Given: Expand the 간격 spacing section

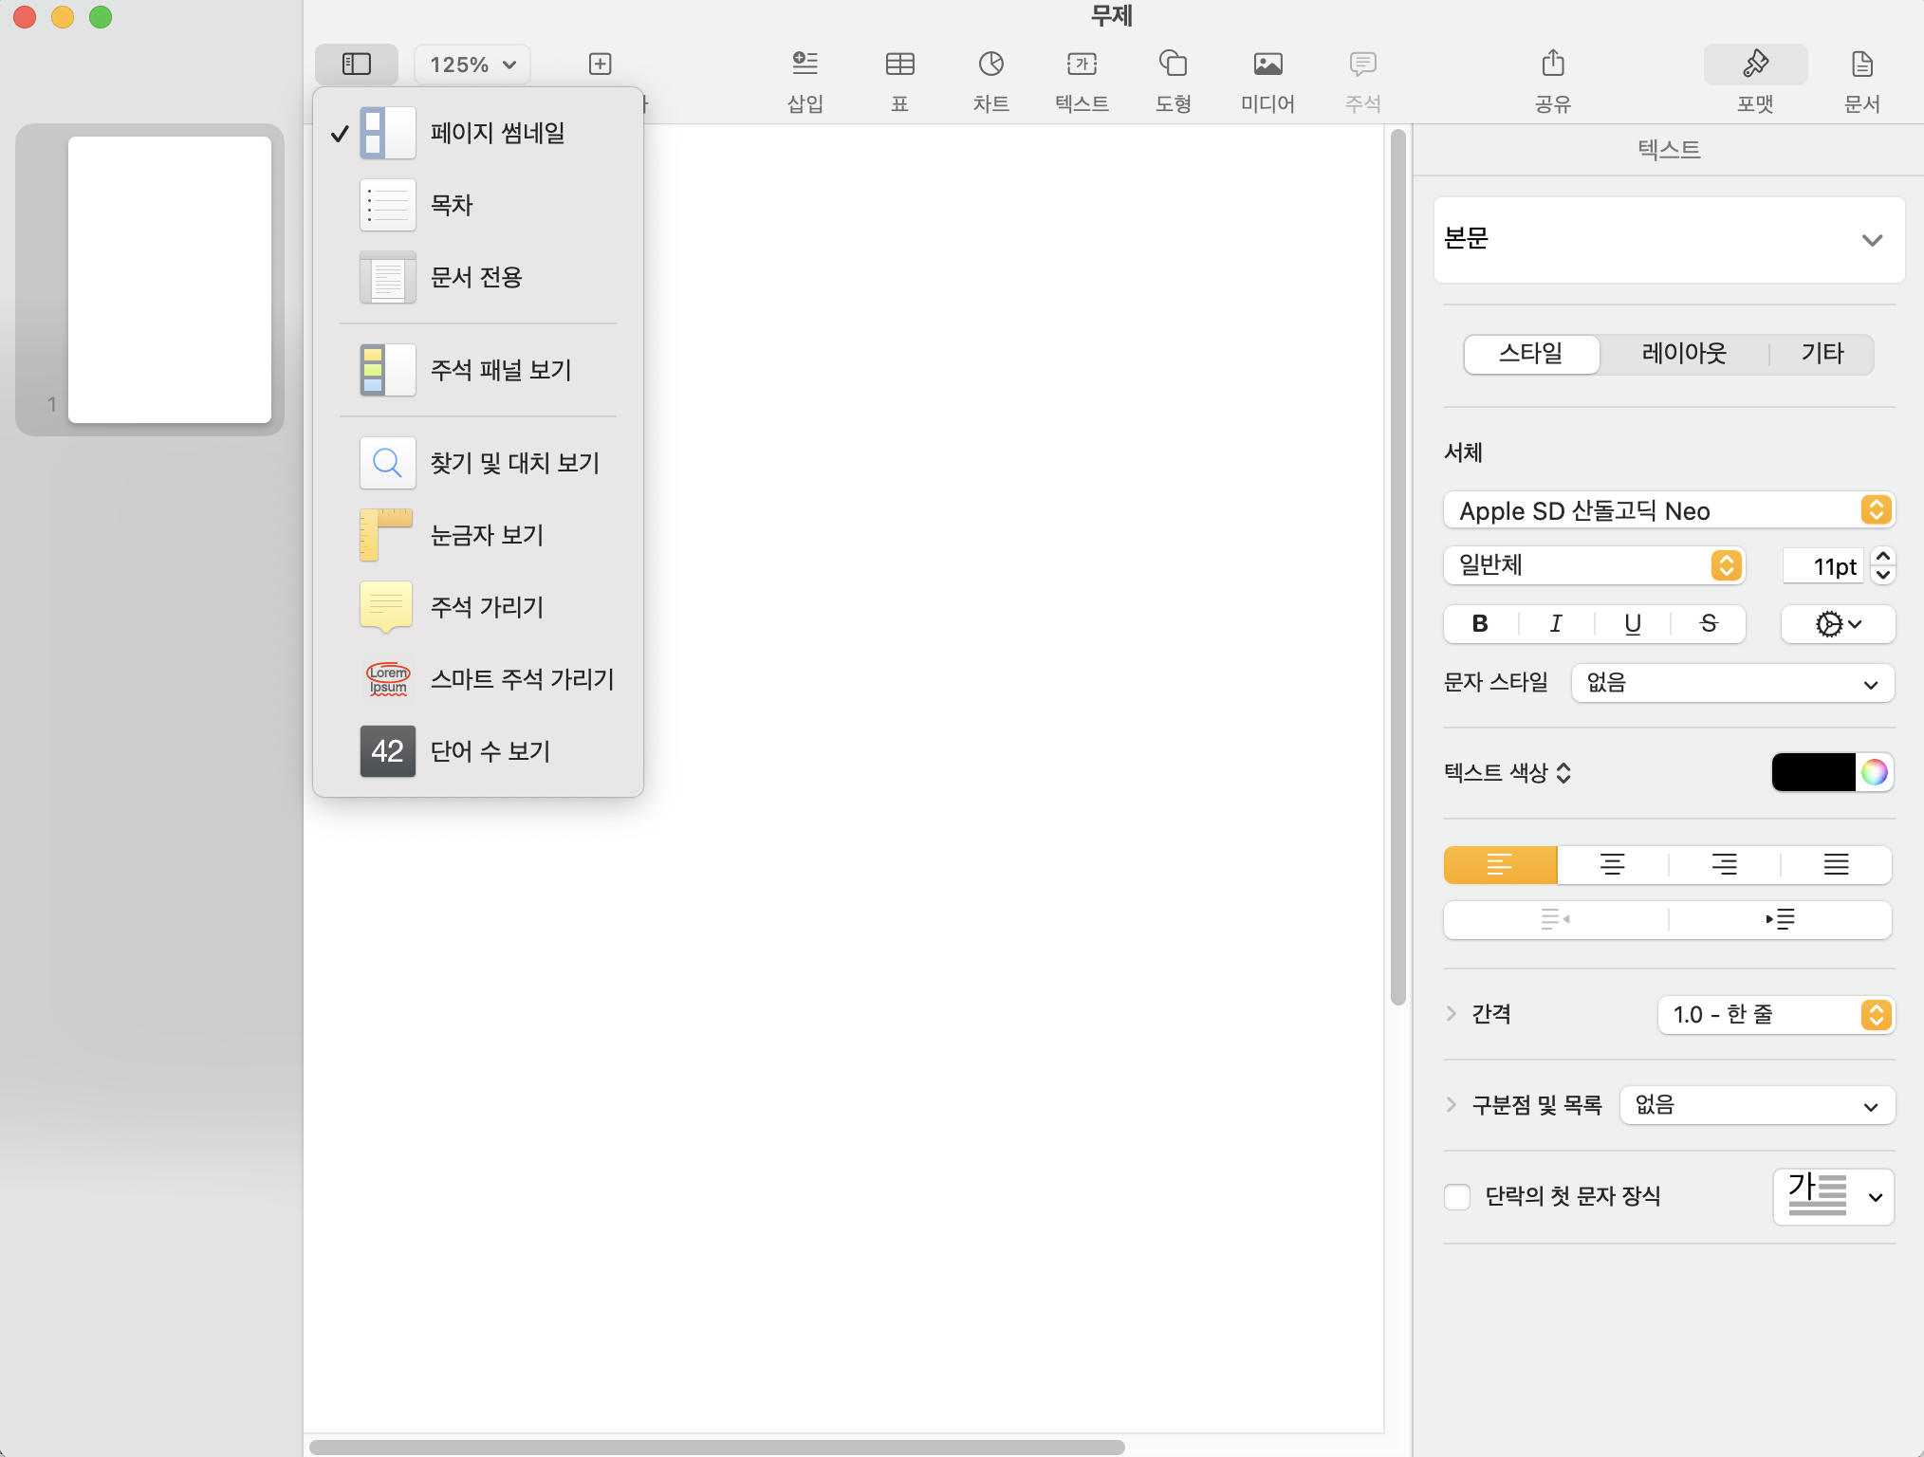Looking at the screenshot, I should [1452, 1014].
